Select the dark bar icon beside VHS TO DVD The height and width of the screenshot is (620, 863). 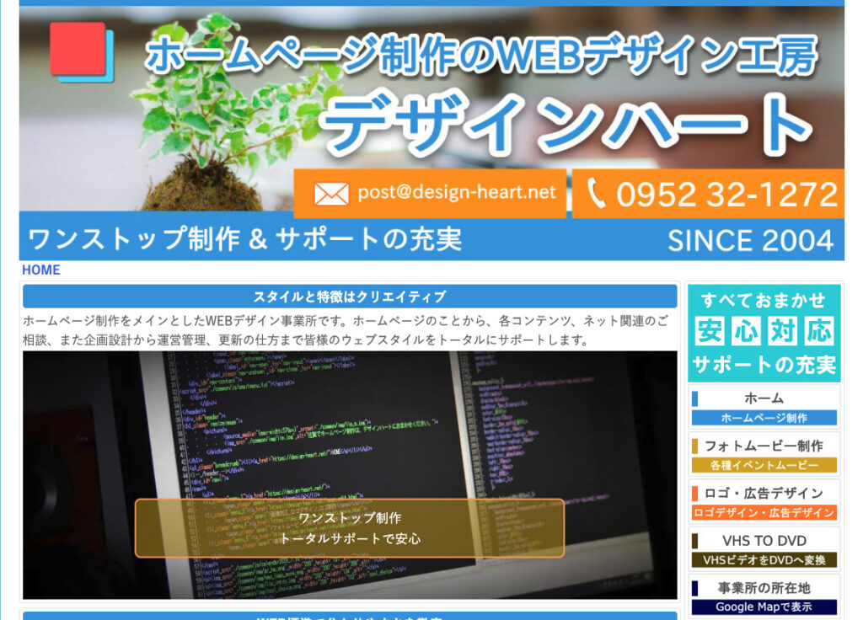tap(695, 541)
